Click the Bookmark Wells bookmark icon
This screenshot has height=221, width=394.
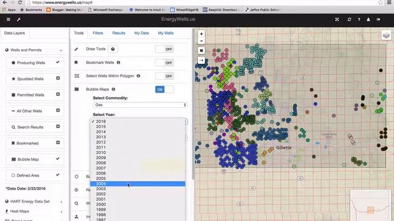76,63
